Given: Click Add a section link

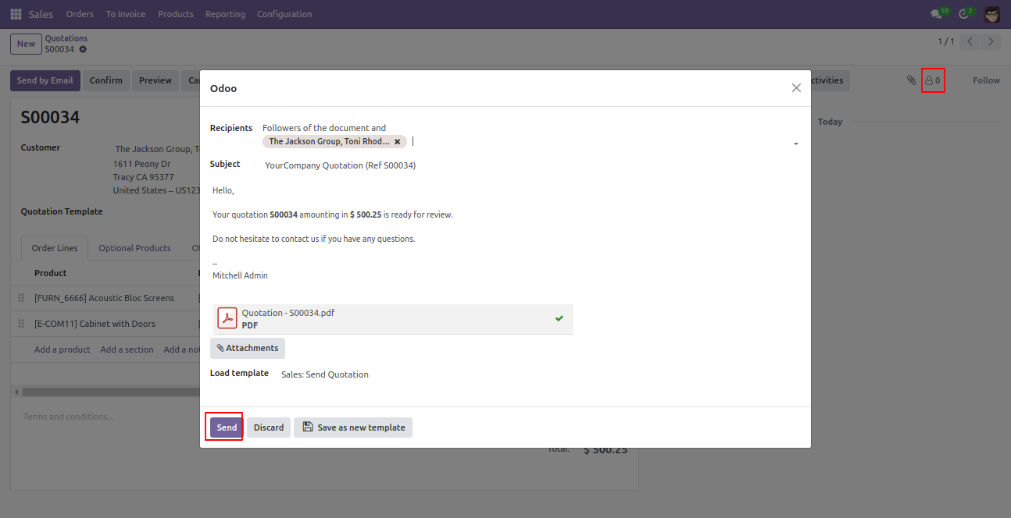Looking at the screenshot, I should coord(127,349).
